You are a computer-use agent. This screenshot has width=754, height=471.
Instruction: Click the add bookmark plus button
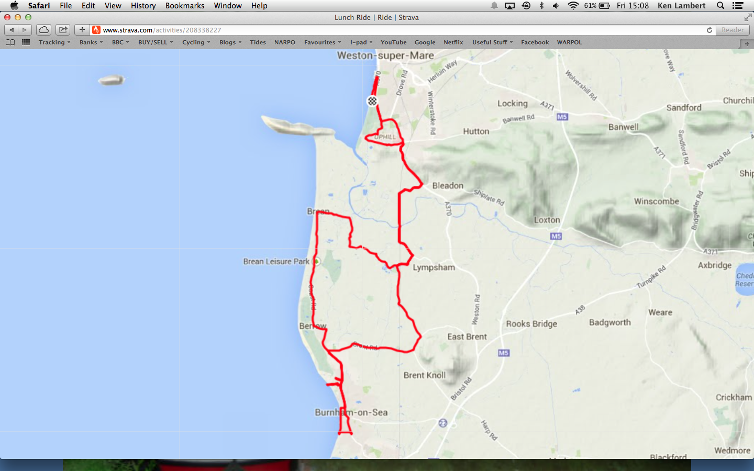pos(82,30)
